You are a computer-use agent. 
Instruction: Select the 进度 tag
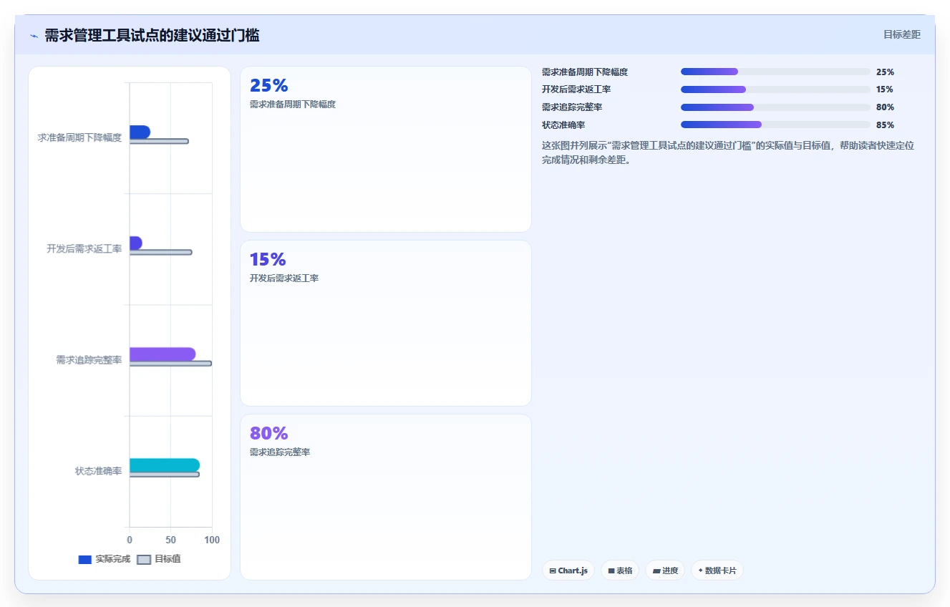[x=665, y=570]
